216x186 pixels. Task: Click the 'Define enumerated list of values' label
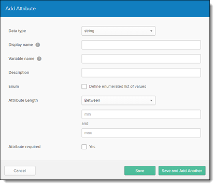tap(118, 86)
